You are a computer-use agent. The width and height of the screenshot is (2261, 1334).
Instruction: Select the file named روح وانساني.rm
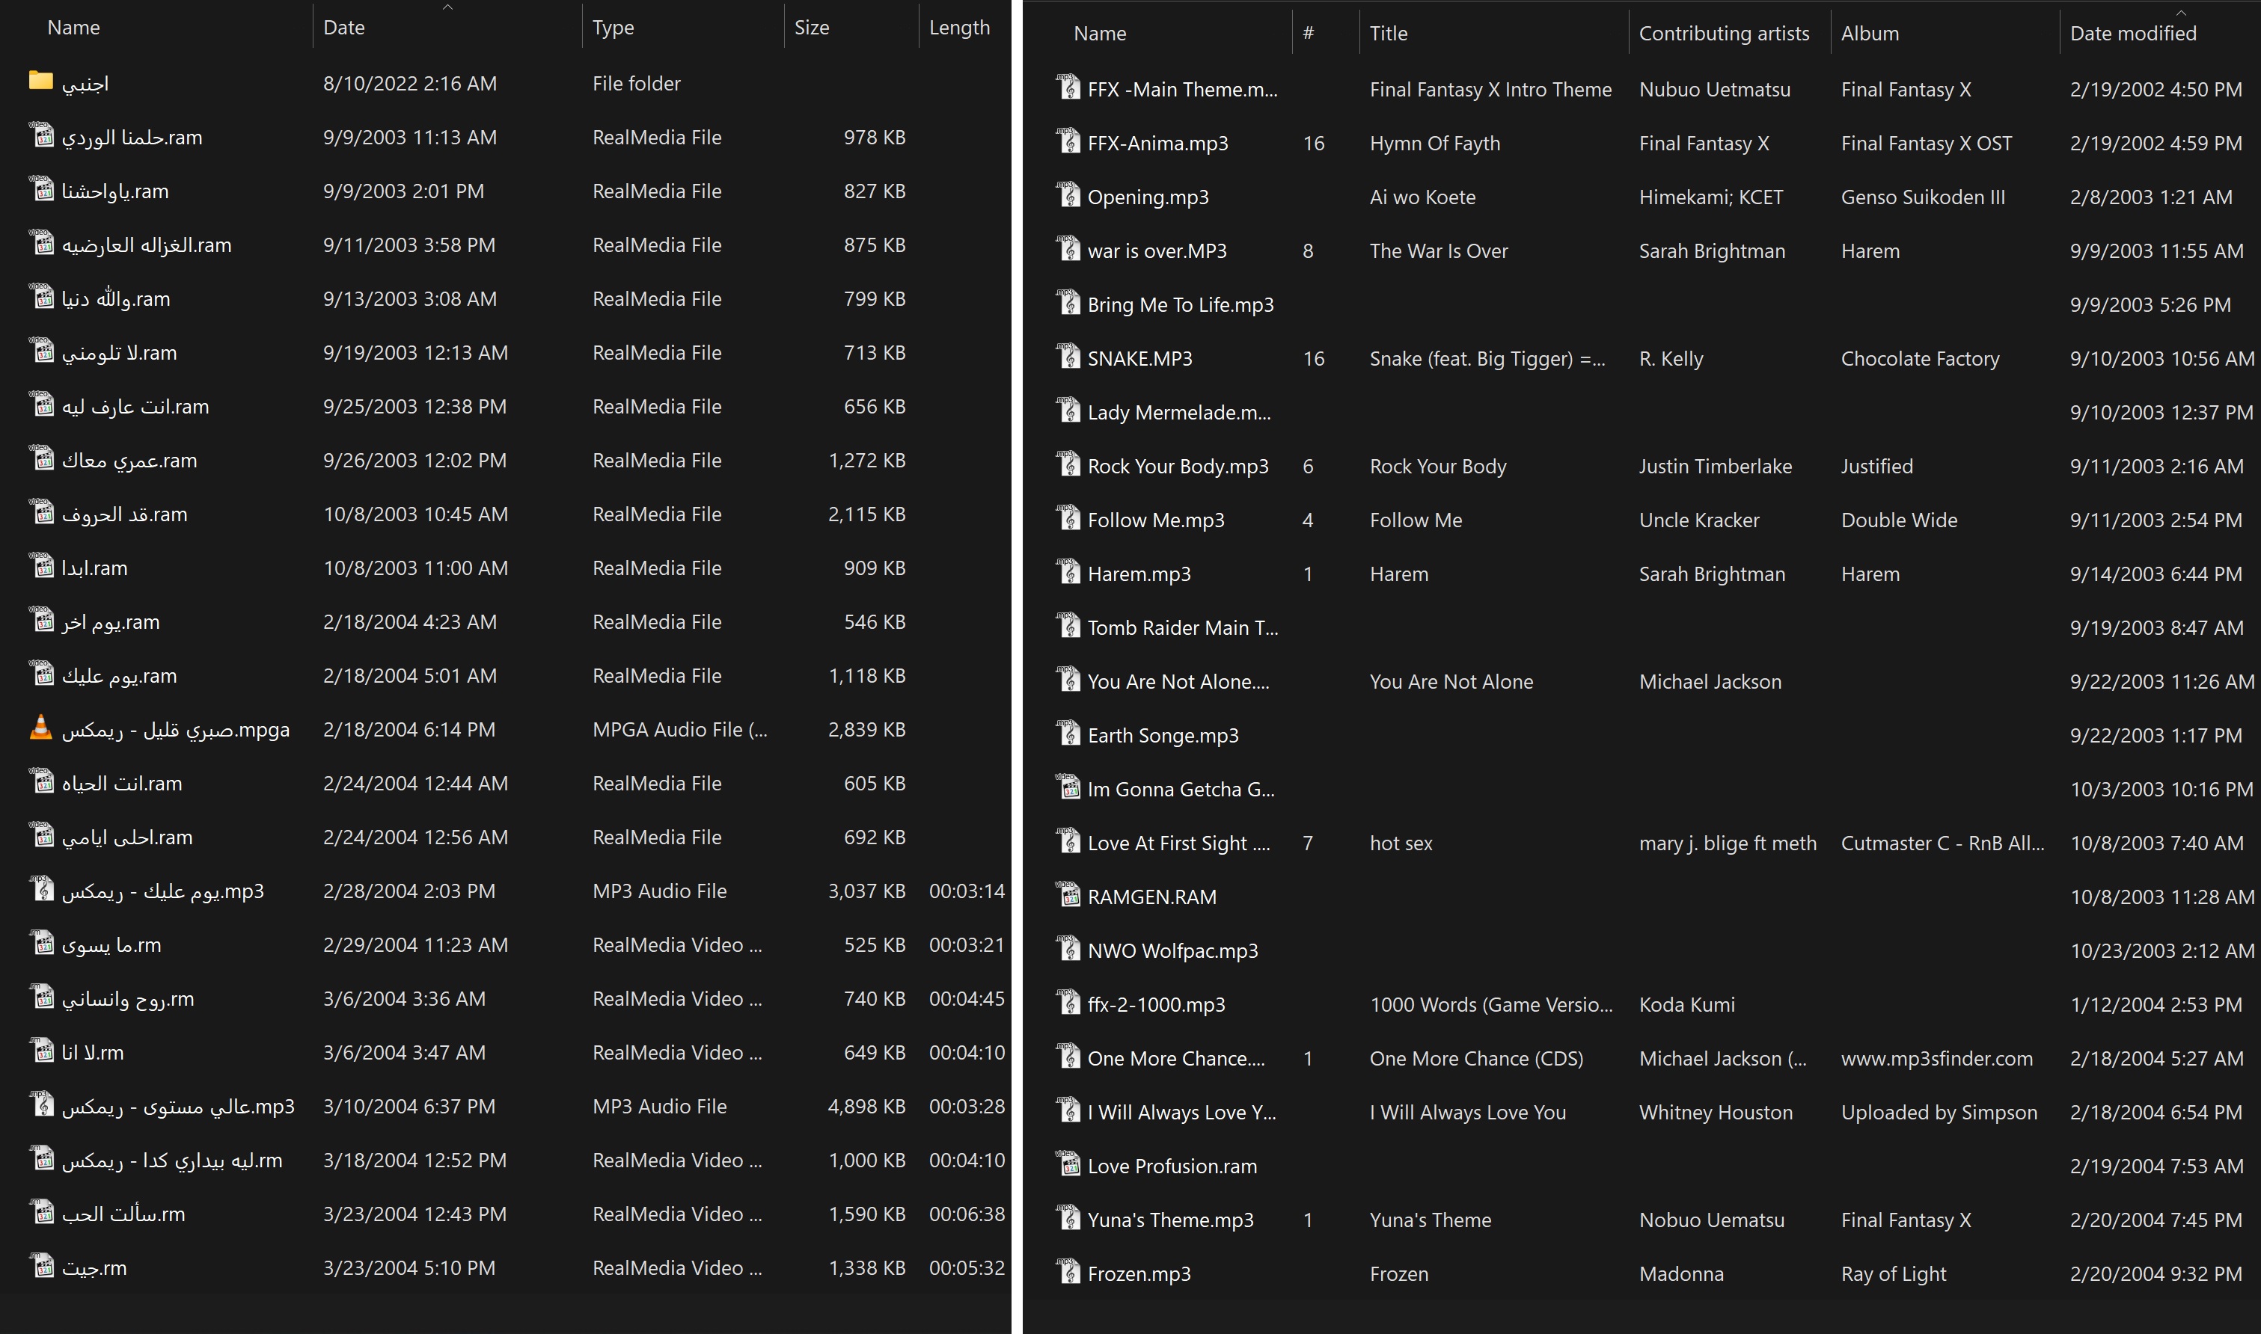tap(128, 1000)
